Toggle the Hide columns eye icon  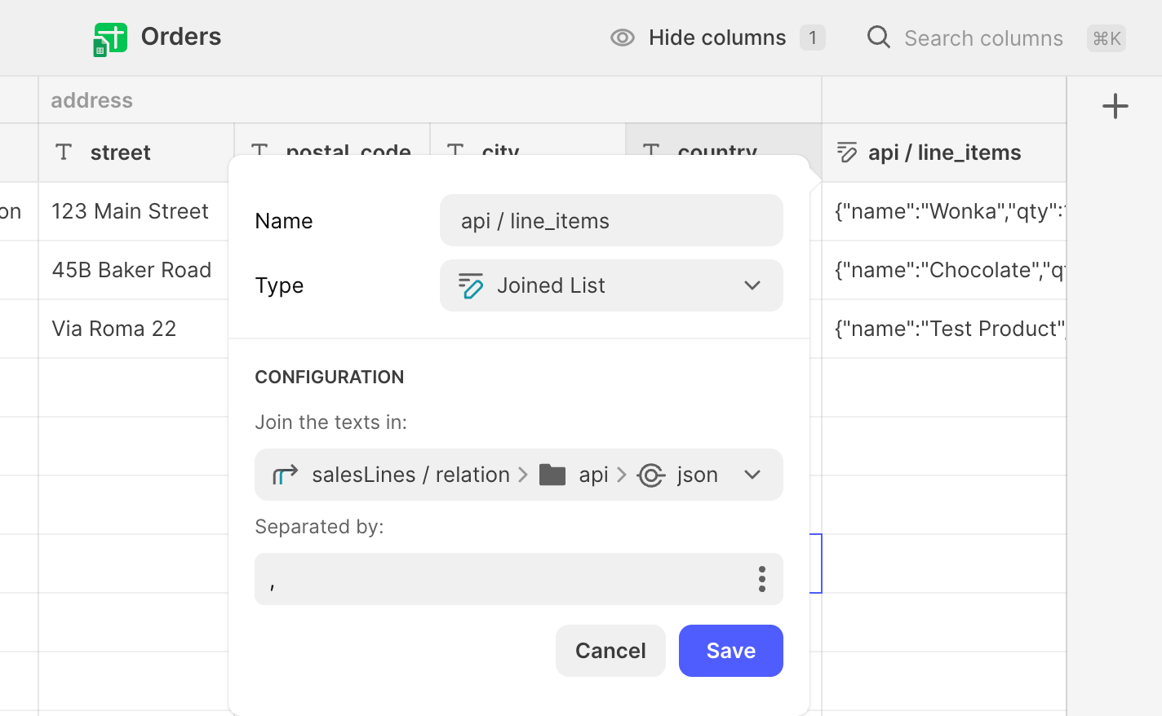pos(623,38)
